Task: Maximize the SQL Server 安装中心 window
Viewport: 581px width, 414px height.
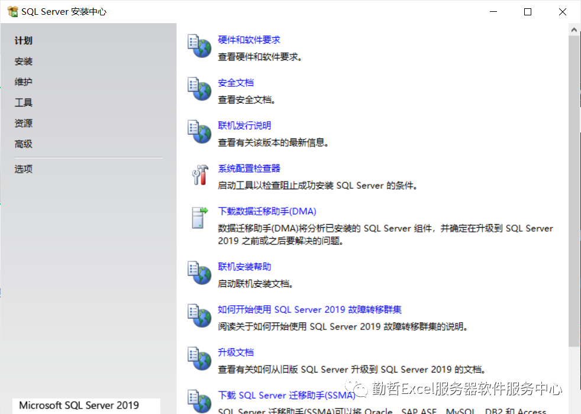Action: click(528, 11)
